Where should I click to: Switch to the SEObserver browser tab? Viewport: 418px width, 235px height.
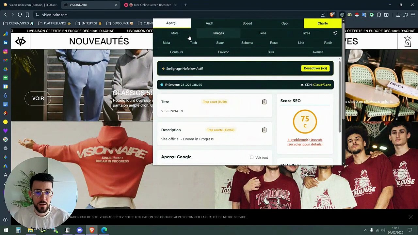[x=30, y=5]
